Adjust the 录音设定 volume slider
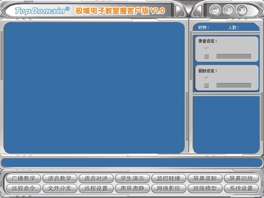This screenshot has width=264, height=198. pos(234,56)
